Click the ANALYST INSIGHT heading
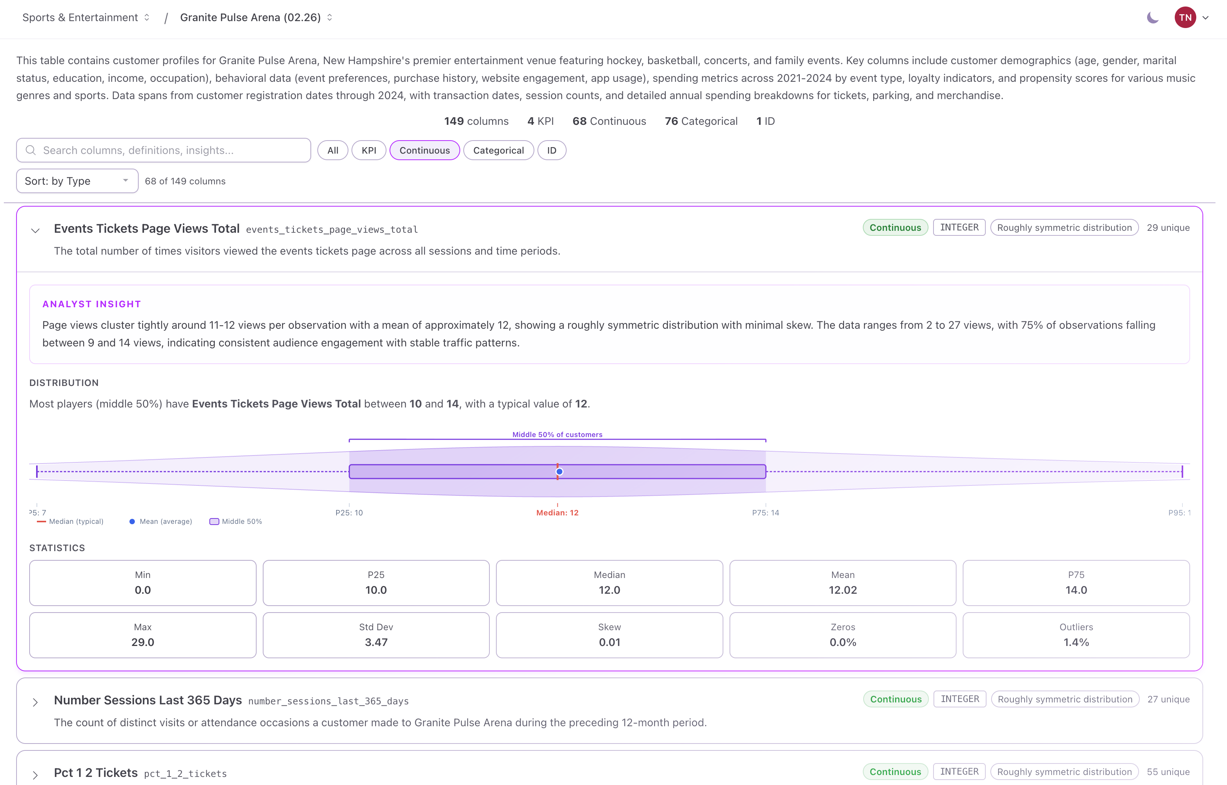The height and width of the screenshot is (785, 1227). pos(92,304)
